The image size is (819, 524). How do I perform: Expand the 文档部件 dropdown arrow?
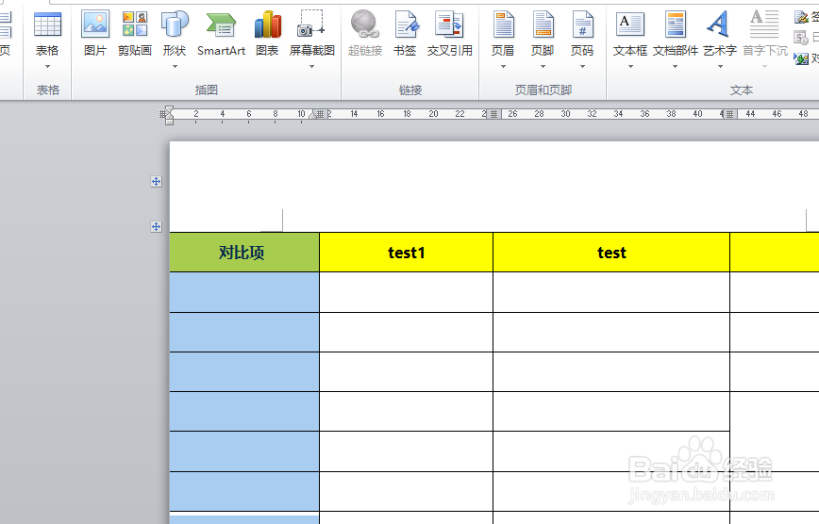pyautogui.click(x=675, y=66)
